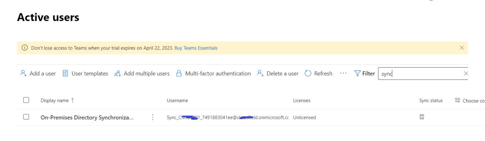Select the On-Premises Directory Synchronization user checkbox

pos(26,117)
